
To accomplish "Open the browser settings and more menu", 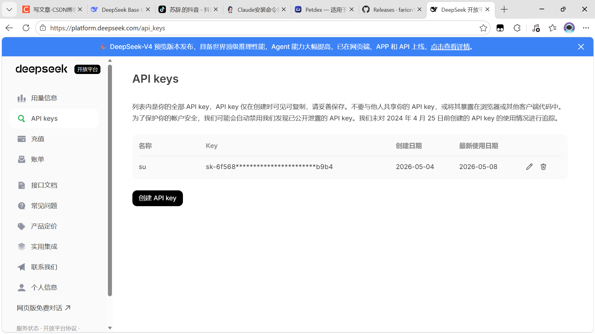I will pos(586,28).
